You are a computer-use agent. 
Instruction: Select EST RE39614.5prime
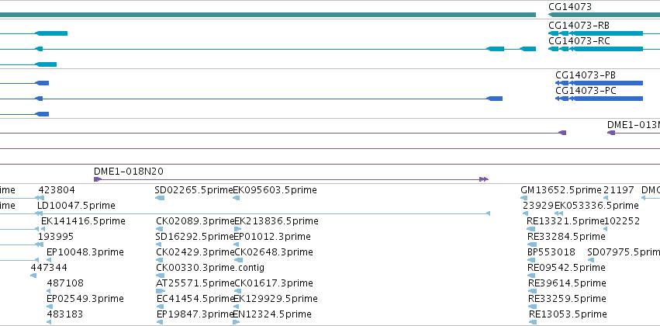[567, 283]
